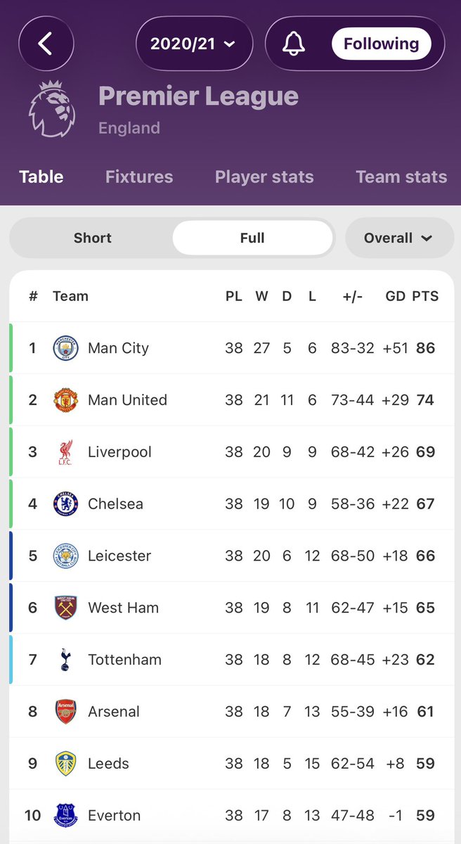Open the Fixtures tab

[139, 177]
